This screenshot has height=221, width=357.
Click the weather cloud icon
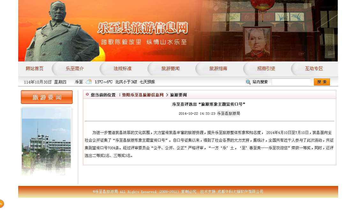pos(89,82)
